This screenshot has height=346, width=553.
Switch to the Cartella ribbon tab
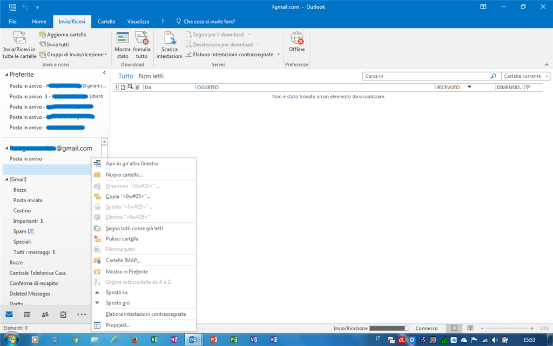[106, 22]
